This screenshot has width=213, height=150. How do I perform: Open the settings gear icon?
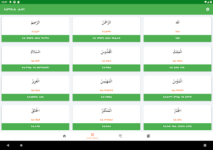tap(208, 9)
